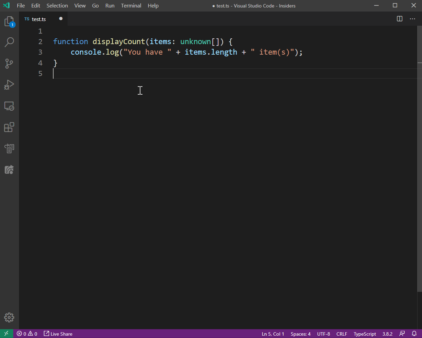Viewport: 422px width, 338px height.
Task: Open the Search view
Action: [x=9, y=42]
